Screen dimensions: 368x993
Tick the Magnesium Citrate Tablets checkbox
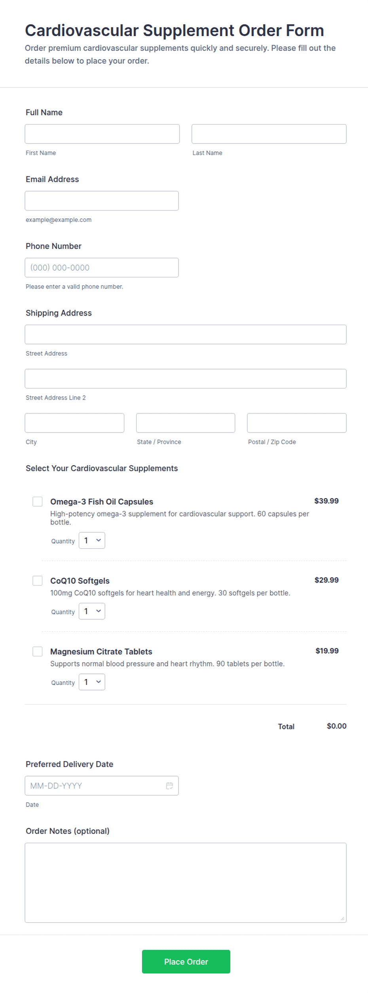click(38, 651)
